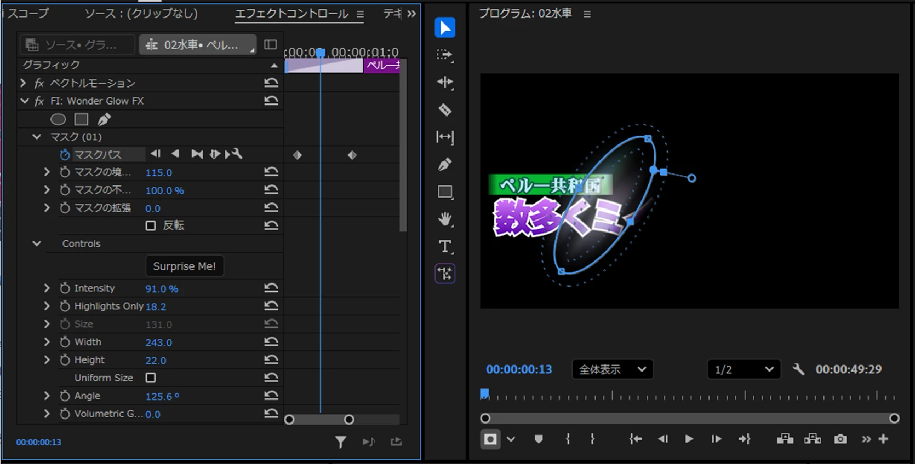Select the Type tool
The width and height of the screenshot is (915, 464).
(x=445, y=246)
